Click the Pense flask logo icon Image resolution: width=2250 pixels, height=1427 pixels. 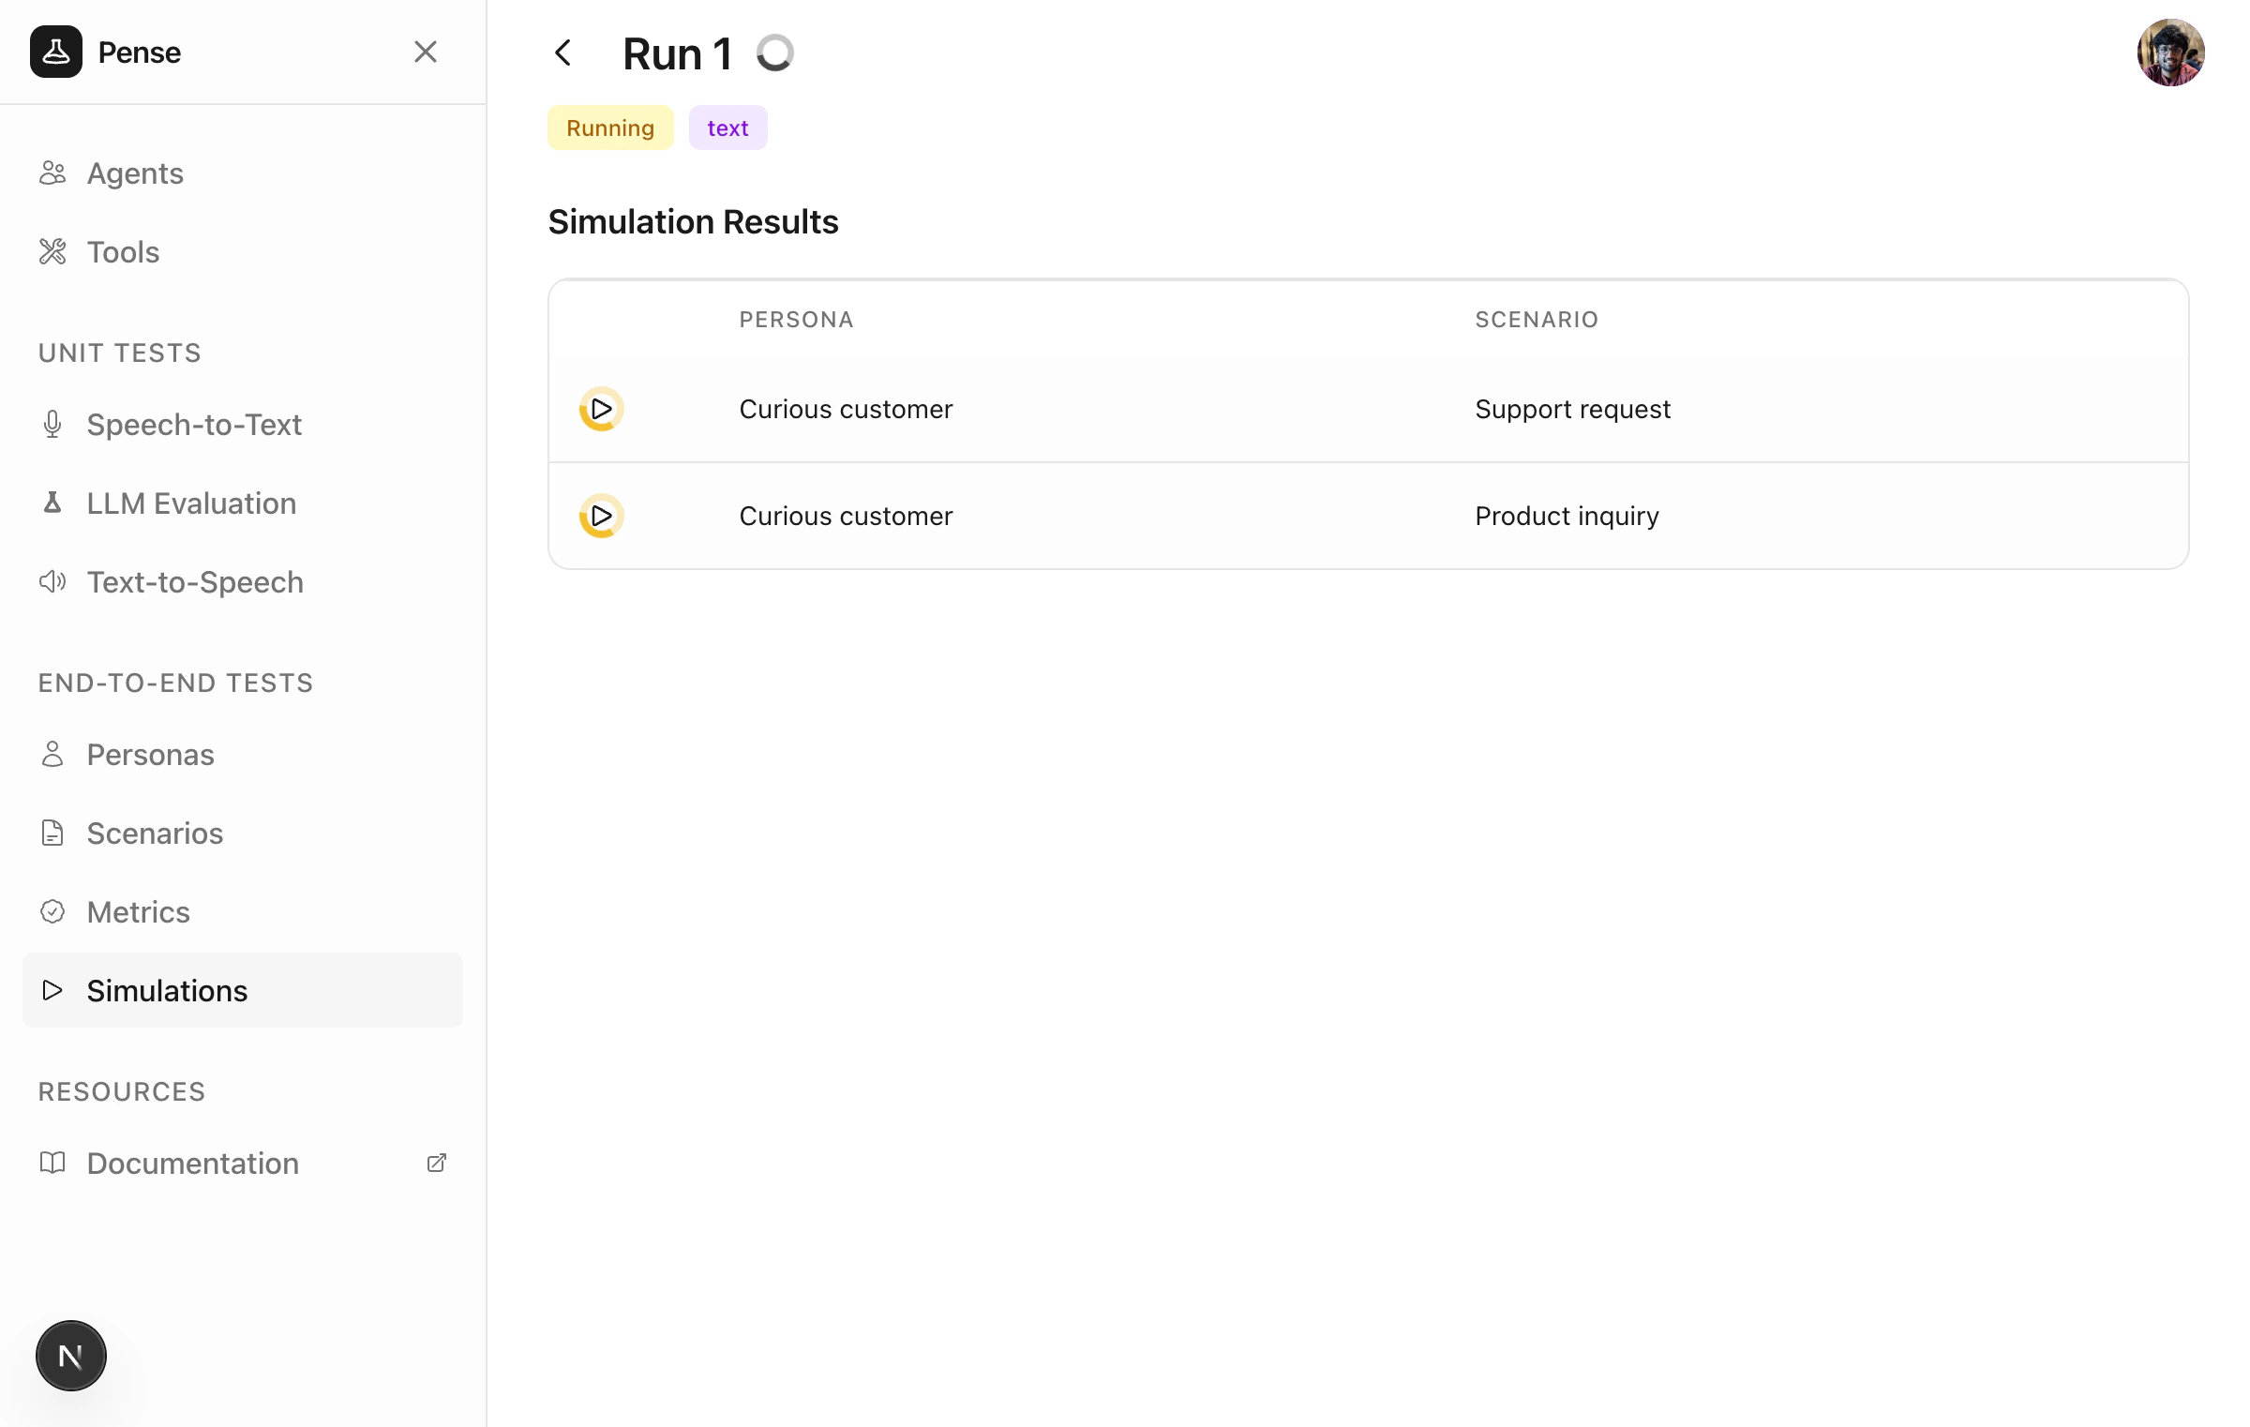tap(56, 52)
